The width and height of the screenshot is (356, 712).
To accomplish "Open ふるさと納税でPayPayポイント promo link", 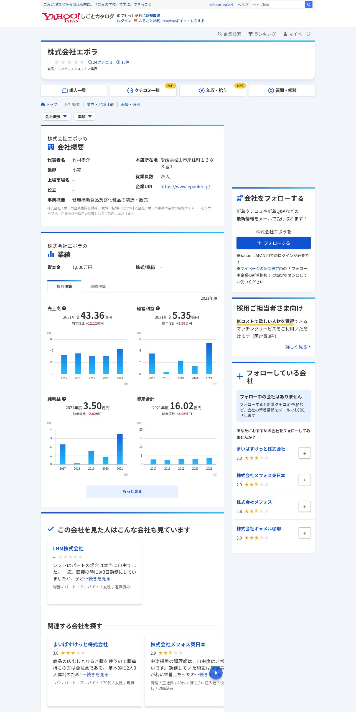I will pyautogui.click(x=171, y=21).
